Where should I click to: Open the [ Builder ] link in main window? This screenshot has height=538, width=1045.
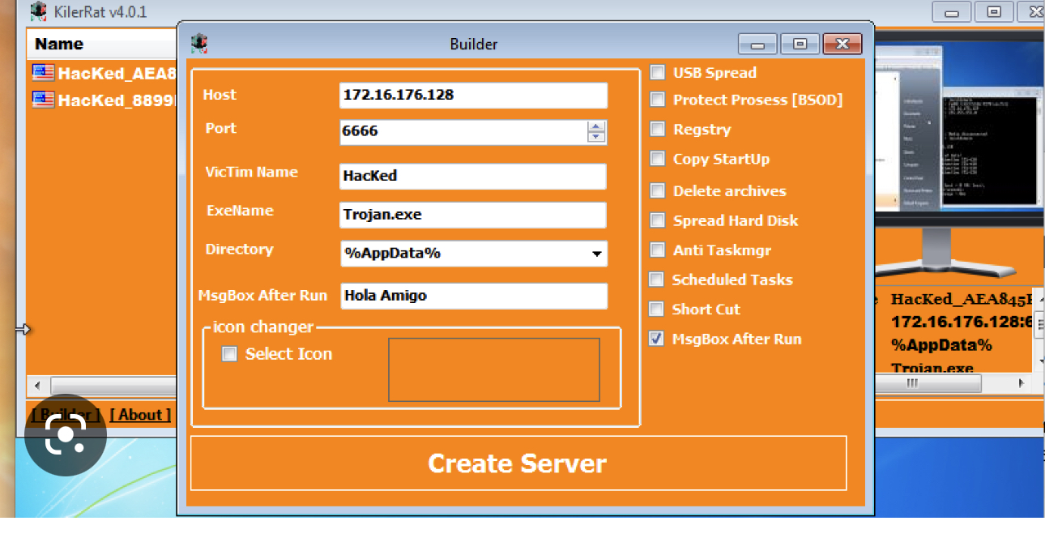66,415
